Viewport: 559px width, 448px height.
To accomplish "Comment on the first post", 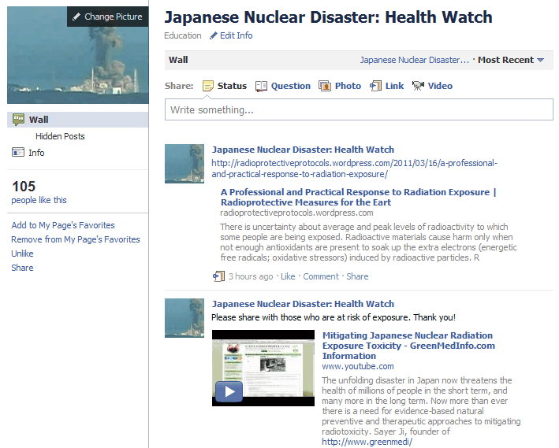I will tap(321, 276).
